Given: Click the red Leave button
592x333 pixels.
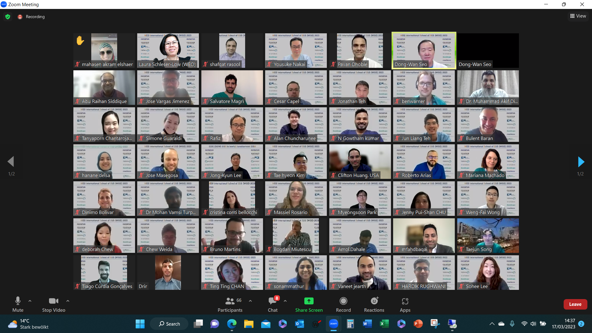Looking at the screenshot, I should coord(575,304).
